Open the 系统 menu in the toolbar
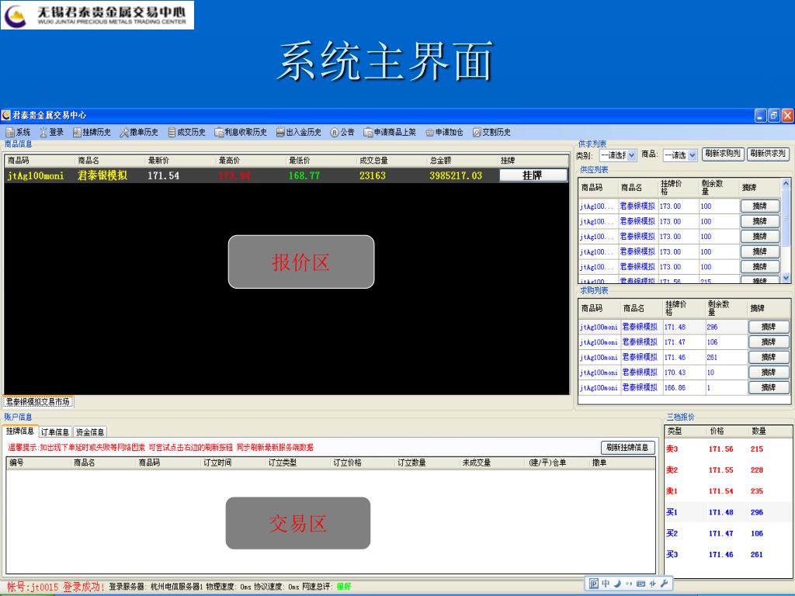This screenshot has width=795, height=596. (18, 132)
